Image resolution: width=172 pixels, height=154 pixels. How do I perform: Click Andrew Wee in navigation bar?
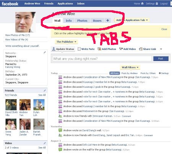click(x=32, y=3)
